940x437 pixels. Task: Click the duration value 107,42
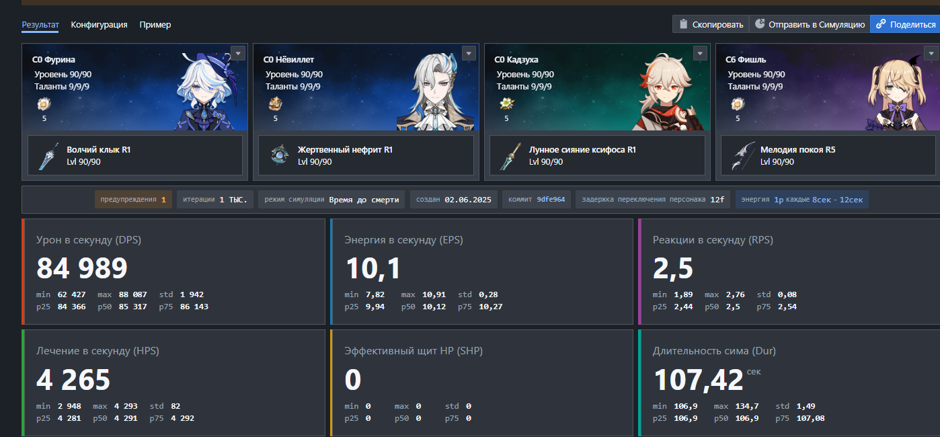click(x=699, y=380)
